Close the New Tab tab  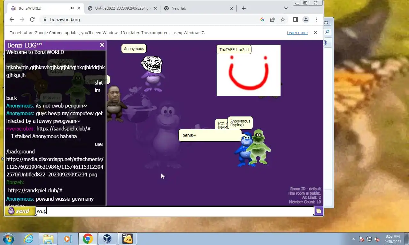[x=232, y=8]
